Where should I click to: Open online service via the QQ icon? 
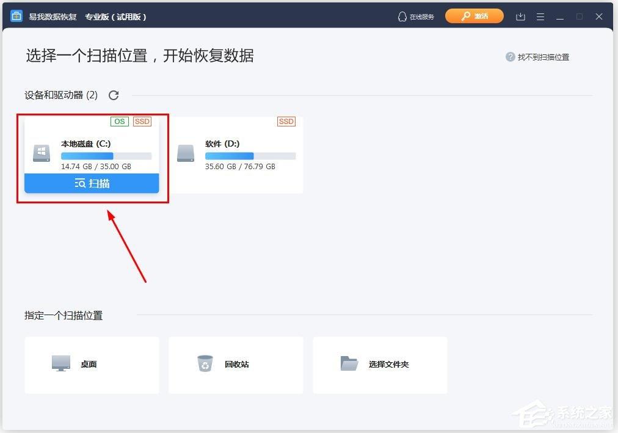coord(402,16)
